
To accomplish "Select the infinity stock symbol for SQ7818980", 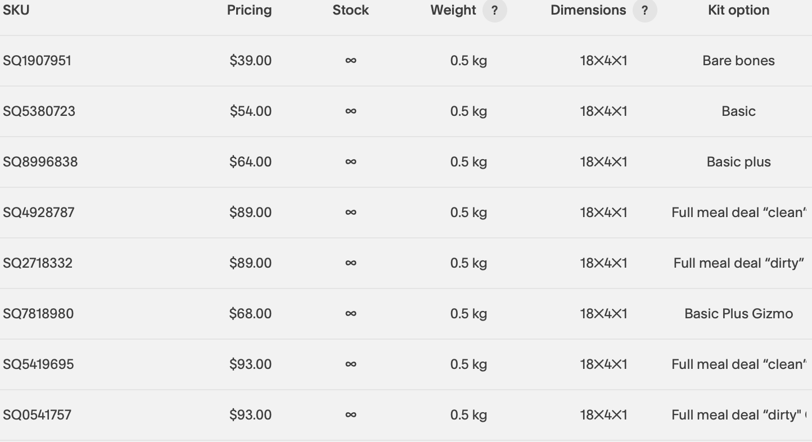I will pos(351,314).
